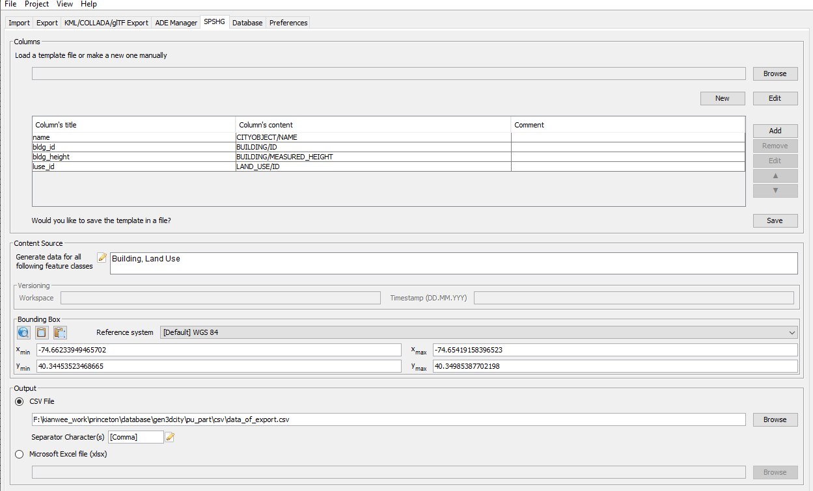Select the SPSHG tab
This screenshot has width=813, height=491.
[214, 22]
